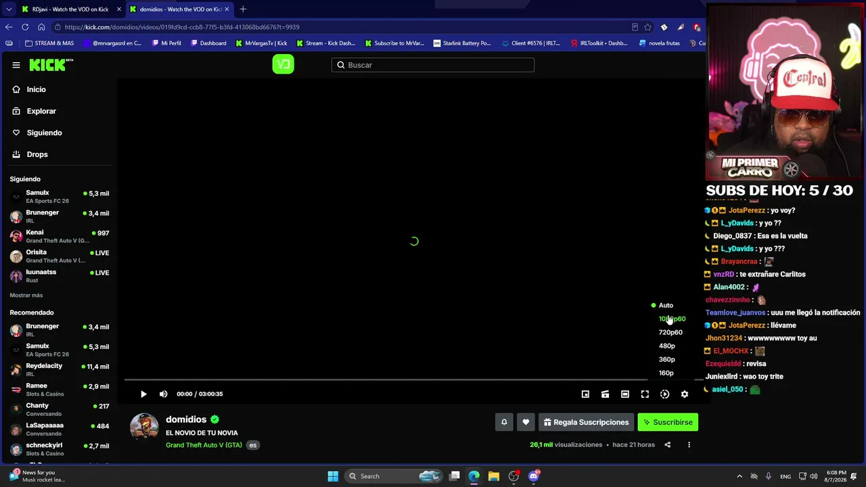This screenshot has height=487, width=866.
Task: Open Ramee recommended channel
Action: click(60, 390)
